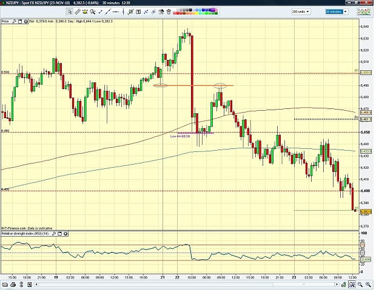Minimize the chart window
This screenshot has width=379, height=290.
pos(349,2)
